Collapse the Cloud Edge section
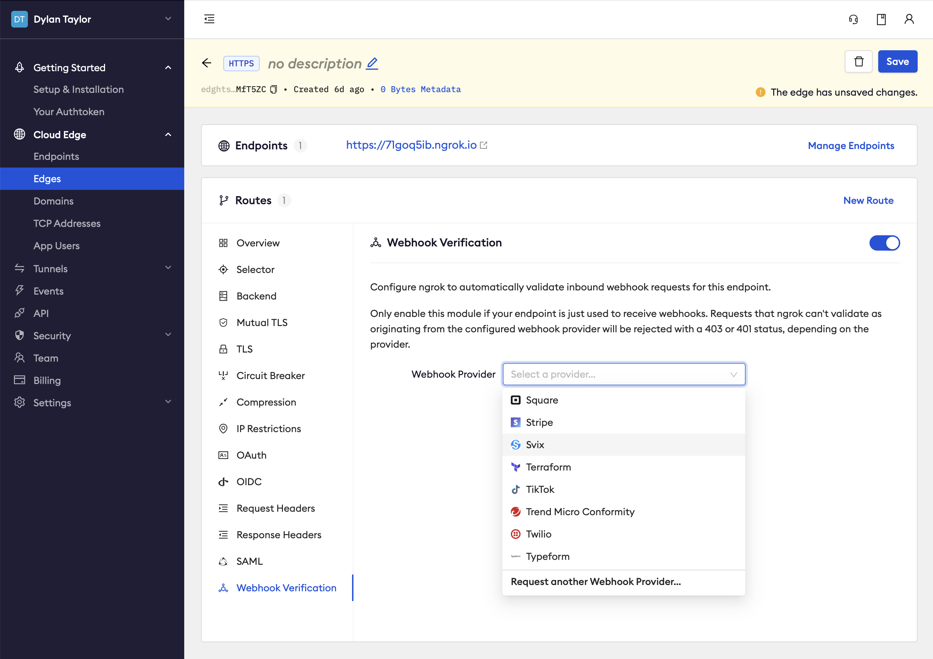Image resolution: width=933 pixels, height=659 pixels. (x=168, y=134)
